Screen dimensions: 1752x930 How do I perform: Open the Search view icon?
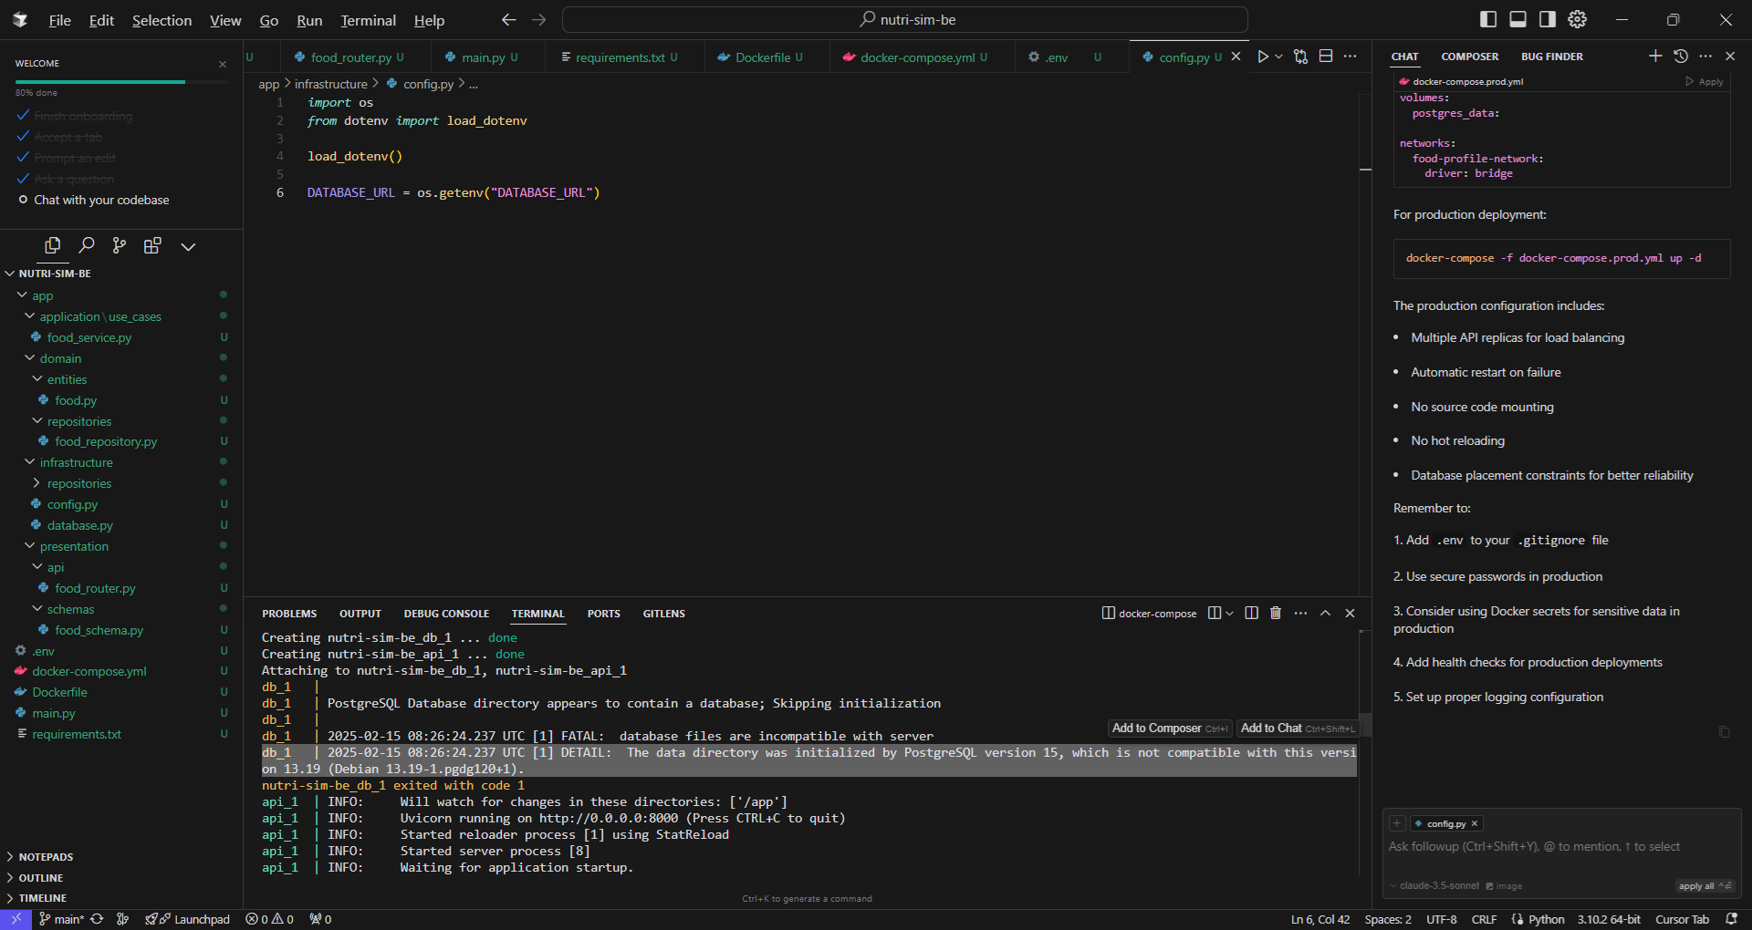(x=87, y=245)
